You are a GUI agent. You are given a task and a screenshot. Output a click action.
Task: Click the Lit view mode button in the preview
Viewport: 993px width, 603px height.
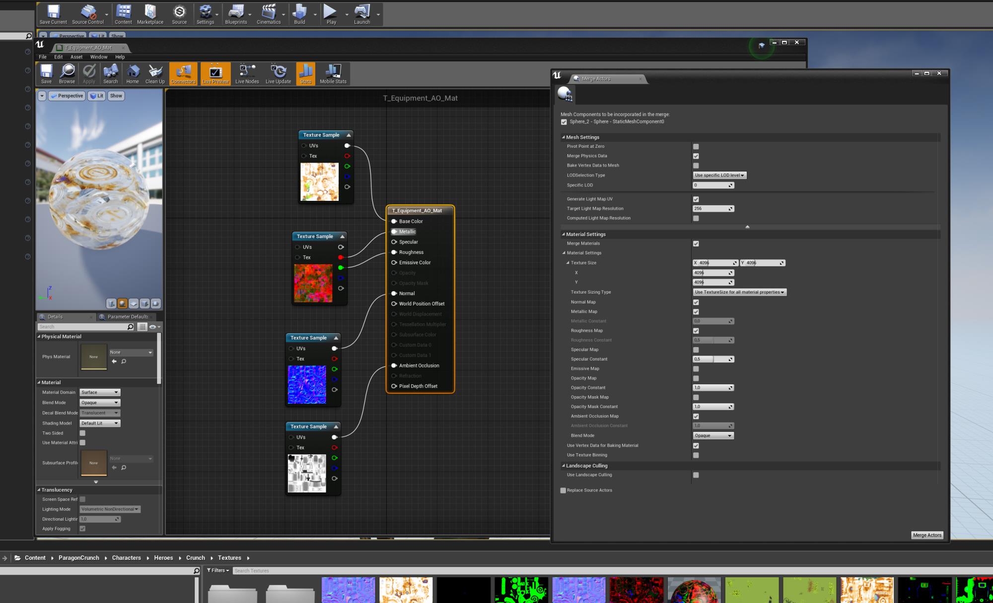point(97,96)
